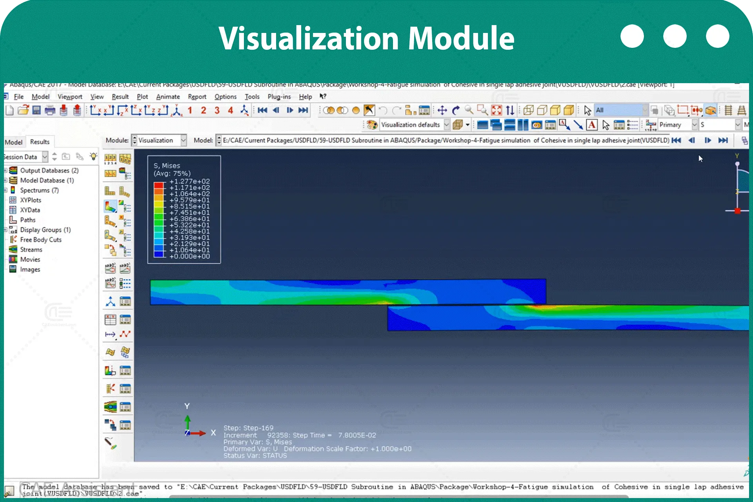Open the Primary variable type dropdown

[678, 125]
